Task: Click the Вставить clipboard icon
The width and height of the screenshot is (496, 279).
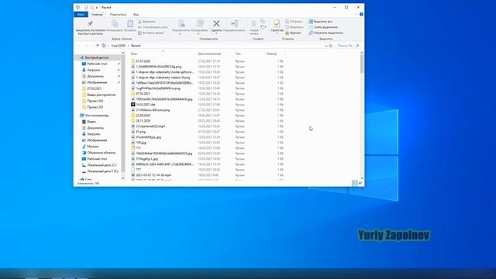Action: (x=130, y=24)
